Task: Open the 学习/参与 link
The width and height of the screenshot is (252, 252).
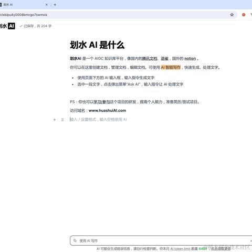Action: (x=102, y=102)
